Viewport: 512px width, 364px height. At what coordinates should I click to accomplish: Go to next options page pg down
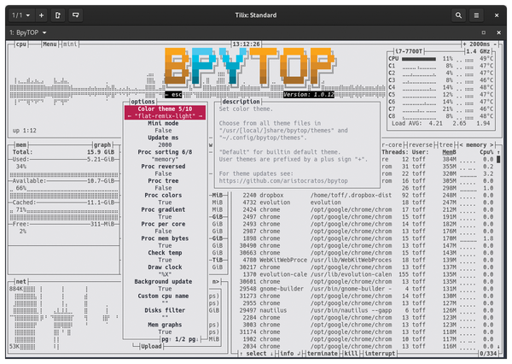193,339
